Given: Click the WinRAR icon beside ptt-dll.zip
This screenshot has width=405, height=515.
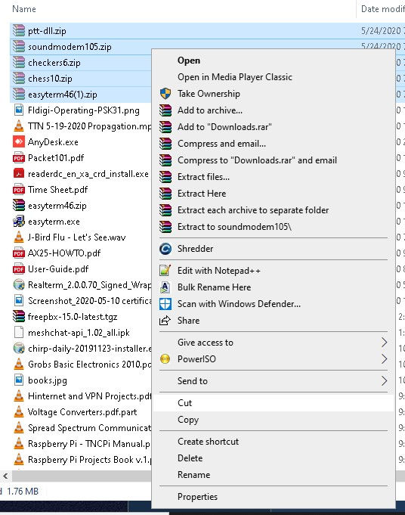Looking at the screenshot, I should click(x=19, y=31).
